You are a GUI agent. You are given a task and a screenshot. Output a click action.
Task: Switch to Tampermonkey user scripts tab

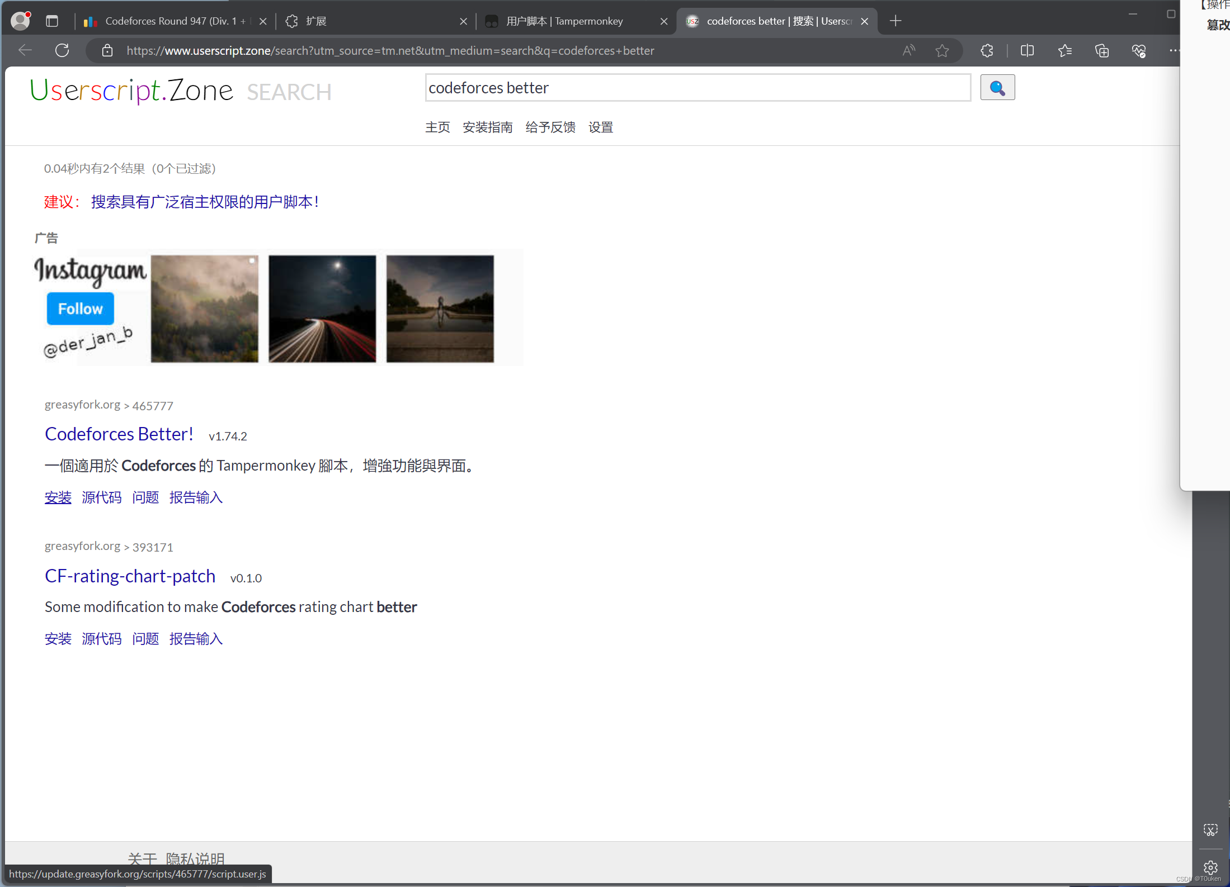pos(565,21)
